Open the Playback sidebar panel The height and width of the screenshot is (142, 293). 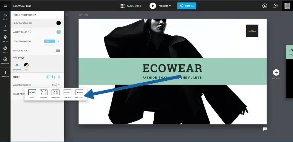click(5, 61)
